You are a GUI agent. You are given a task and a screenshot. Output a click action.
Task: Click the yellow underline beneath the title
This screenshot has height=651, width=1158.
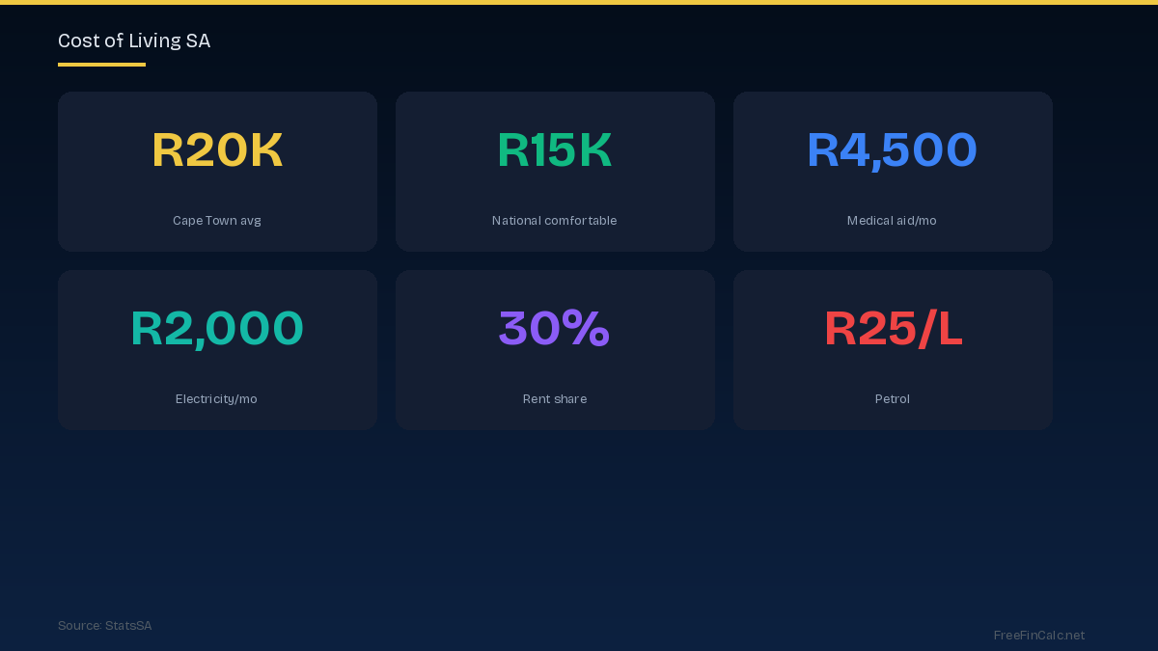pos(101,65)
